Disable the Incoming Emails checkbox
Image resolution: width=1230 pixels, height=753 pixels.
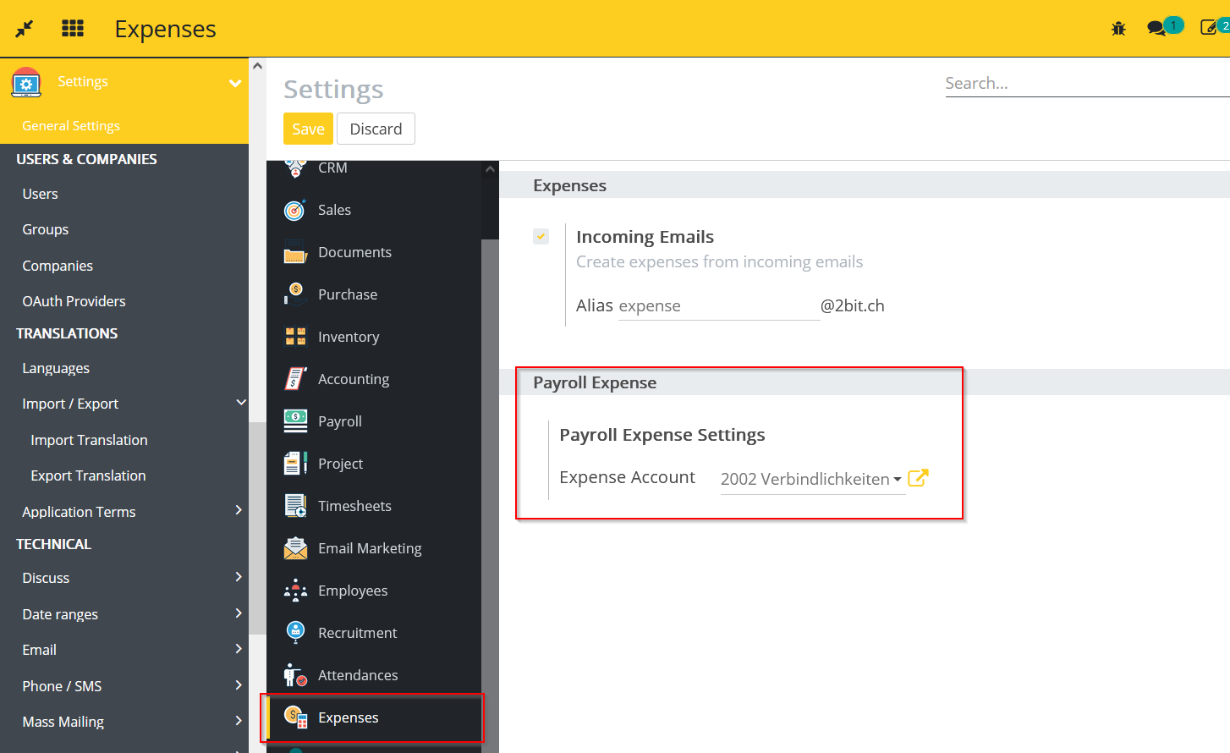[x=541, y=236]
